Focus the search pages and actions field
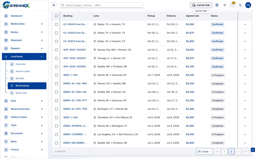 pos(101,5)
